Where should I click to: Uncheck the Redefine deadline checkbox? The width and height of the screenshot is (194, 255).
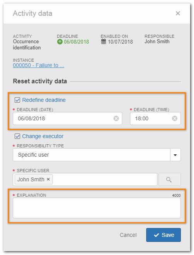17,100
